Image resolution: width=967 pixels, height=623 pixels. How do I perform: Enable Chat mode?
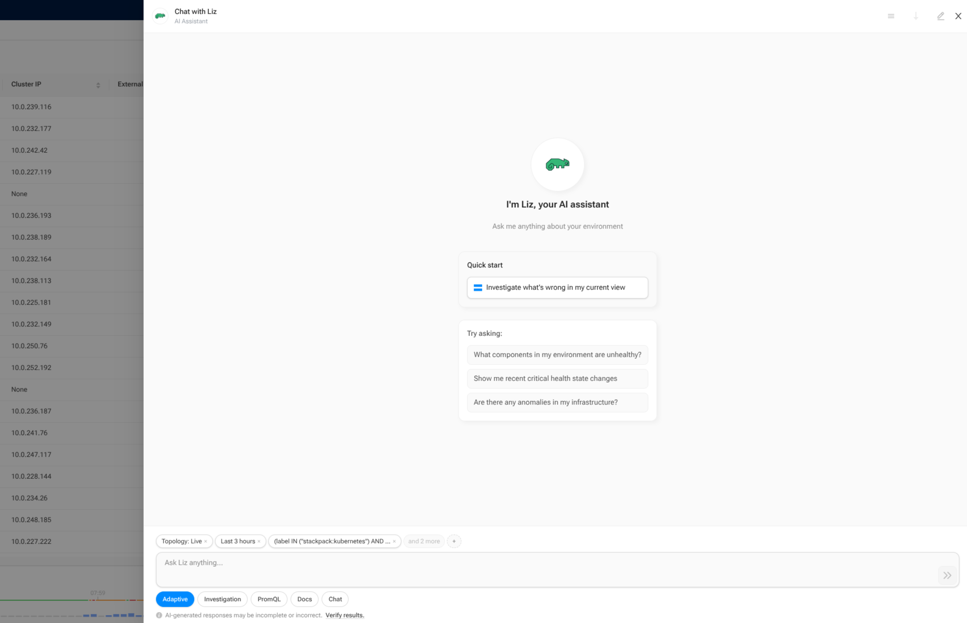tap(335, 599)
